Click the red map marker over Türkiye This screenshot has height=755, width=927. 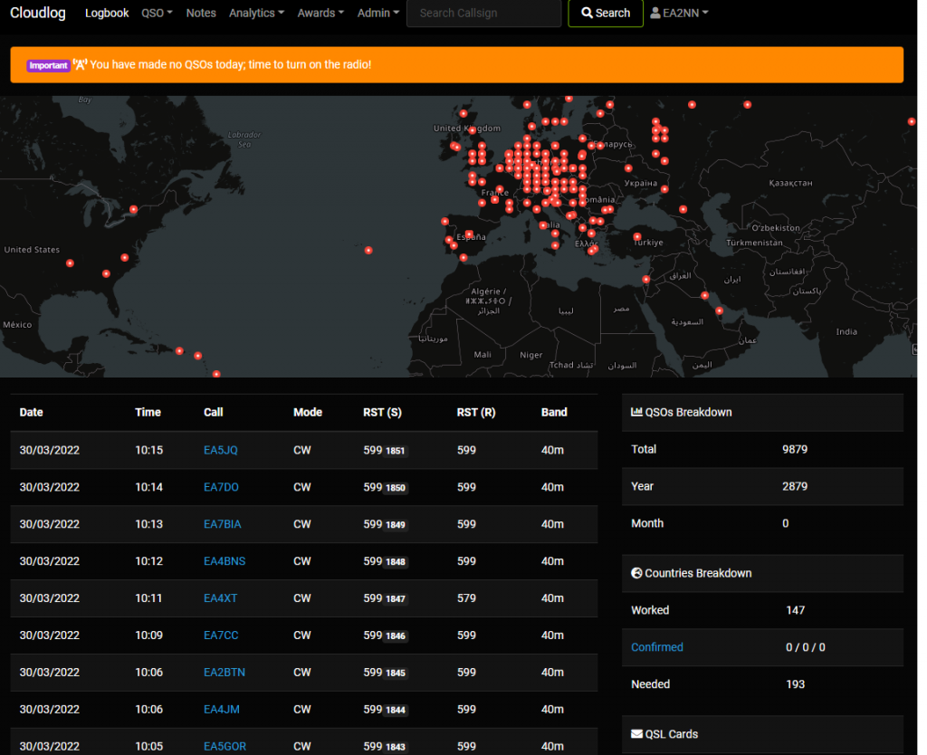click(637, 237)
